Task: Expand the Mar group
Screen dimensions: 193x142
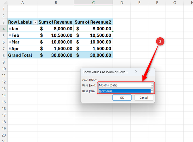Action: (x=10, y=42)
